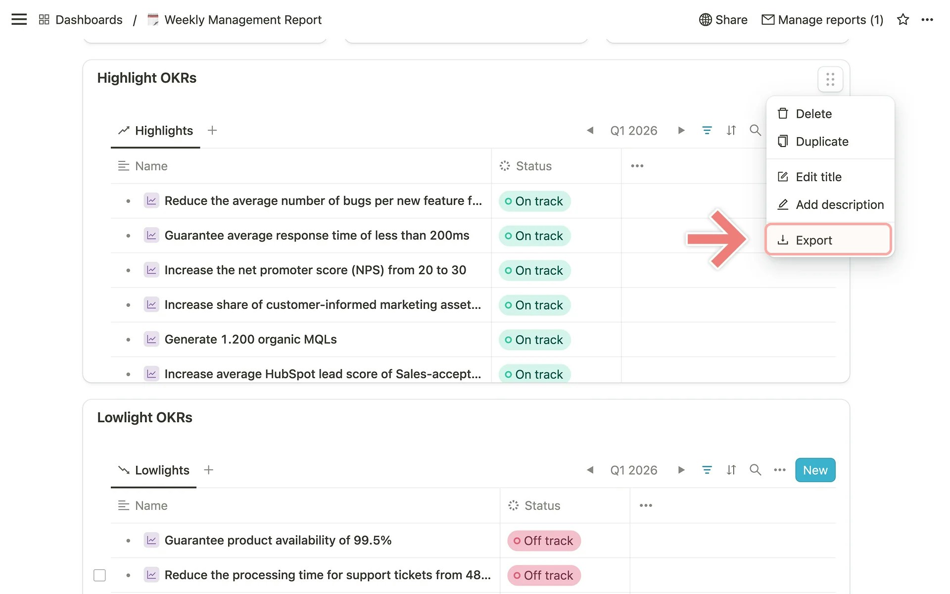Open the main navigation hamburger menu
Image resolution: width=950 pixels, height=594 pixels.
pyautogui.click(x=19, y=19)
